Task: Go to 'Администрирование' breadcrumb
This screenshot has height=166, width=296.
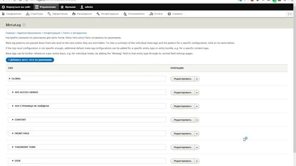Action: pyautogui.click(x=29, y=33)
